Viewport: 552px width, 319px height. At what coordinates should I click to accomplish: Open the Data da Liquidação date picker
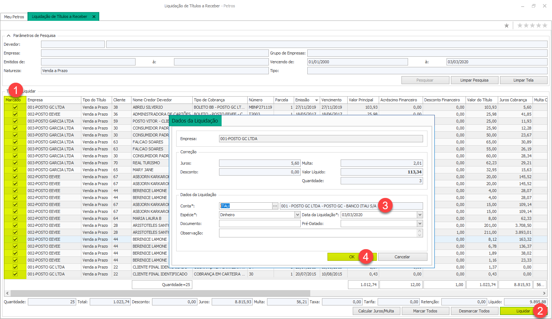tap(420, 215)
